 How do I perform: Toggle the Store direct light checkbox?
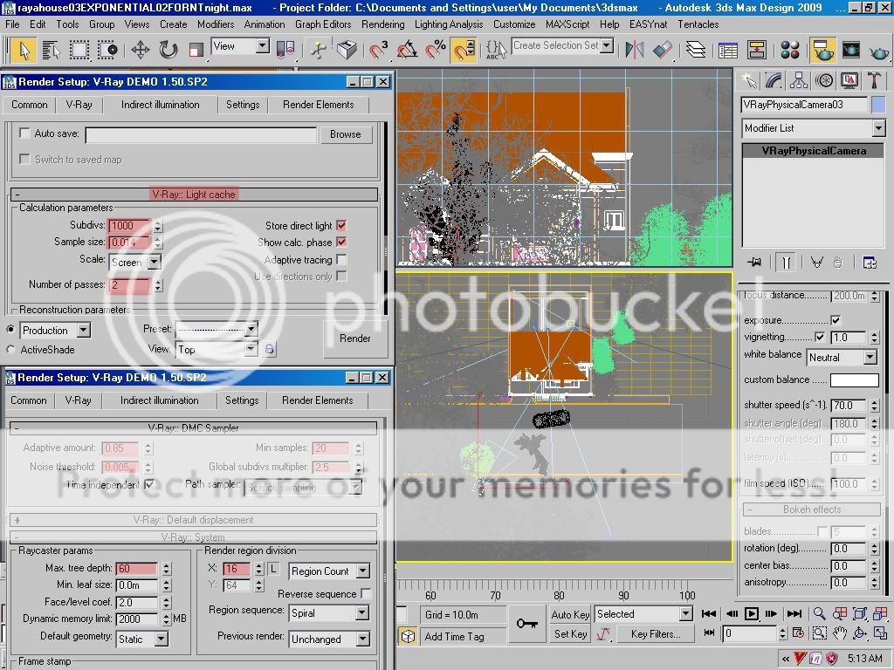pyautogui.click(x=341, y=226)
